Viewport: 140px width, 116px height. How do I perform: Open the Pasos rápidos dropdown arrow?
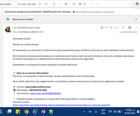pos(14,4)
